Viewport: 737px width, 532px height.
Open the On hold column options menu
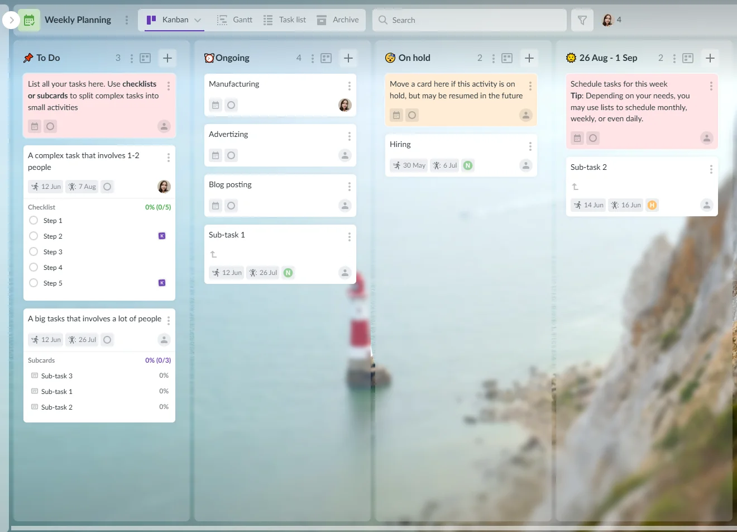pyautogui.click(x=494, y=58)
